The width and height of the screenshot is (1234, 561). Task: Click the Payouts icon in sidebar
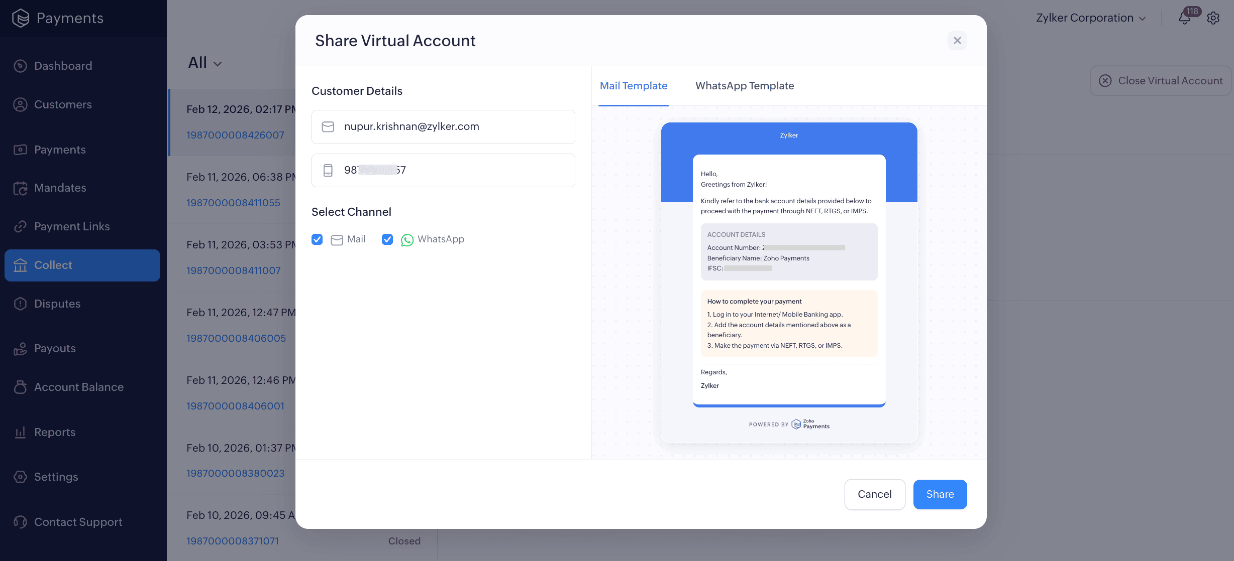[x=20, y=349]
